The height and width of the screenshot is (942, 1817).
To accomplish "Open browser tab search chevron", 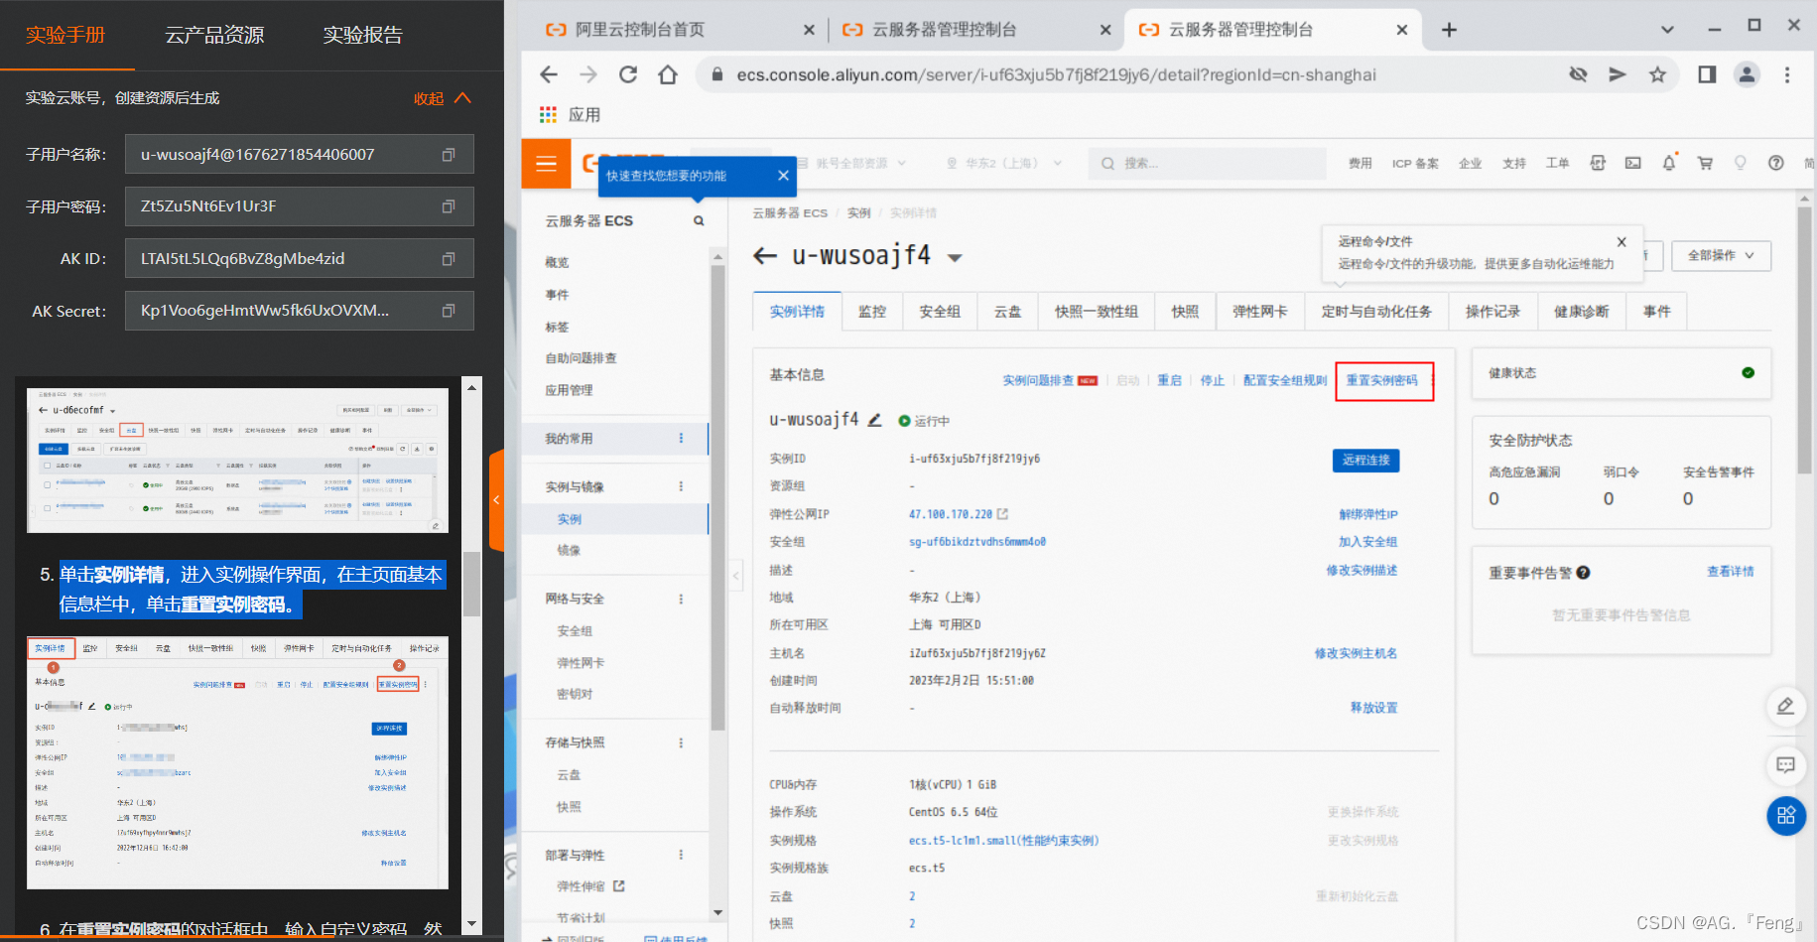I will [x=1667, y=30].
